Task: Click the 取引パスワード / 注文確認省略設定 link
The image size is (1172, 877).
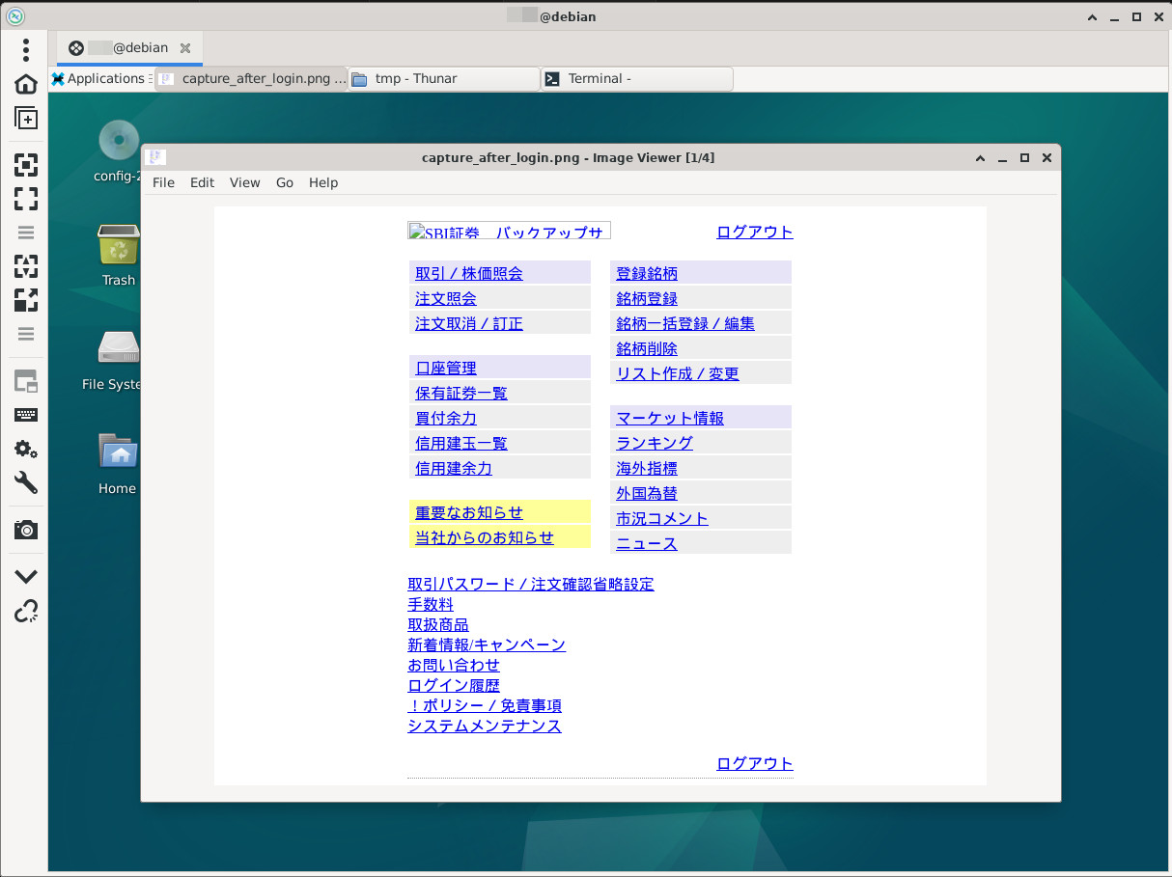Action: click(x=531, y=584)
